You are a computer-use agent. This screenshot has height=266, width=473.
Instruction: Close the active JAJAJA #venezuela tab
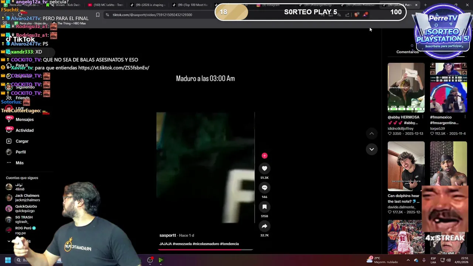[x=416, y=5]
